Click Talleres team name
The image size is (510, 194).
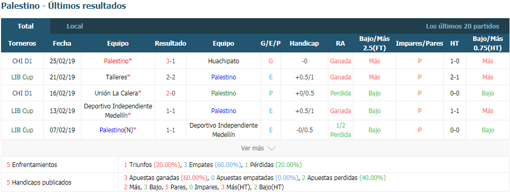coord(116,77)
